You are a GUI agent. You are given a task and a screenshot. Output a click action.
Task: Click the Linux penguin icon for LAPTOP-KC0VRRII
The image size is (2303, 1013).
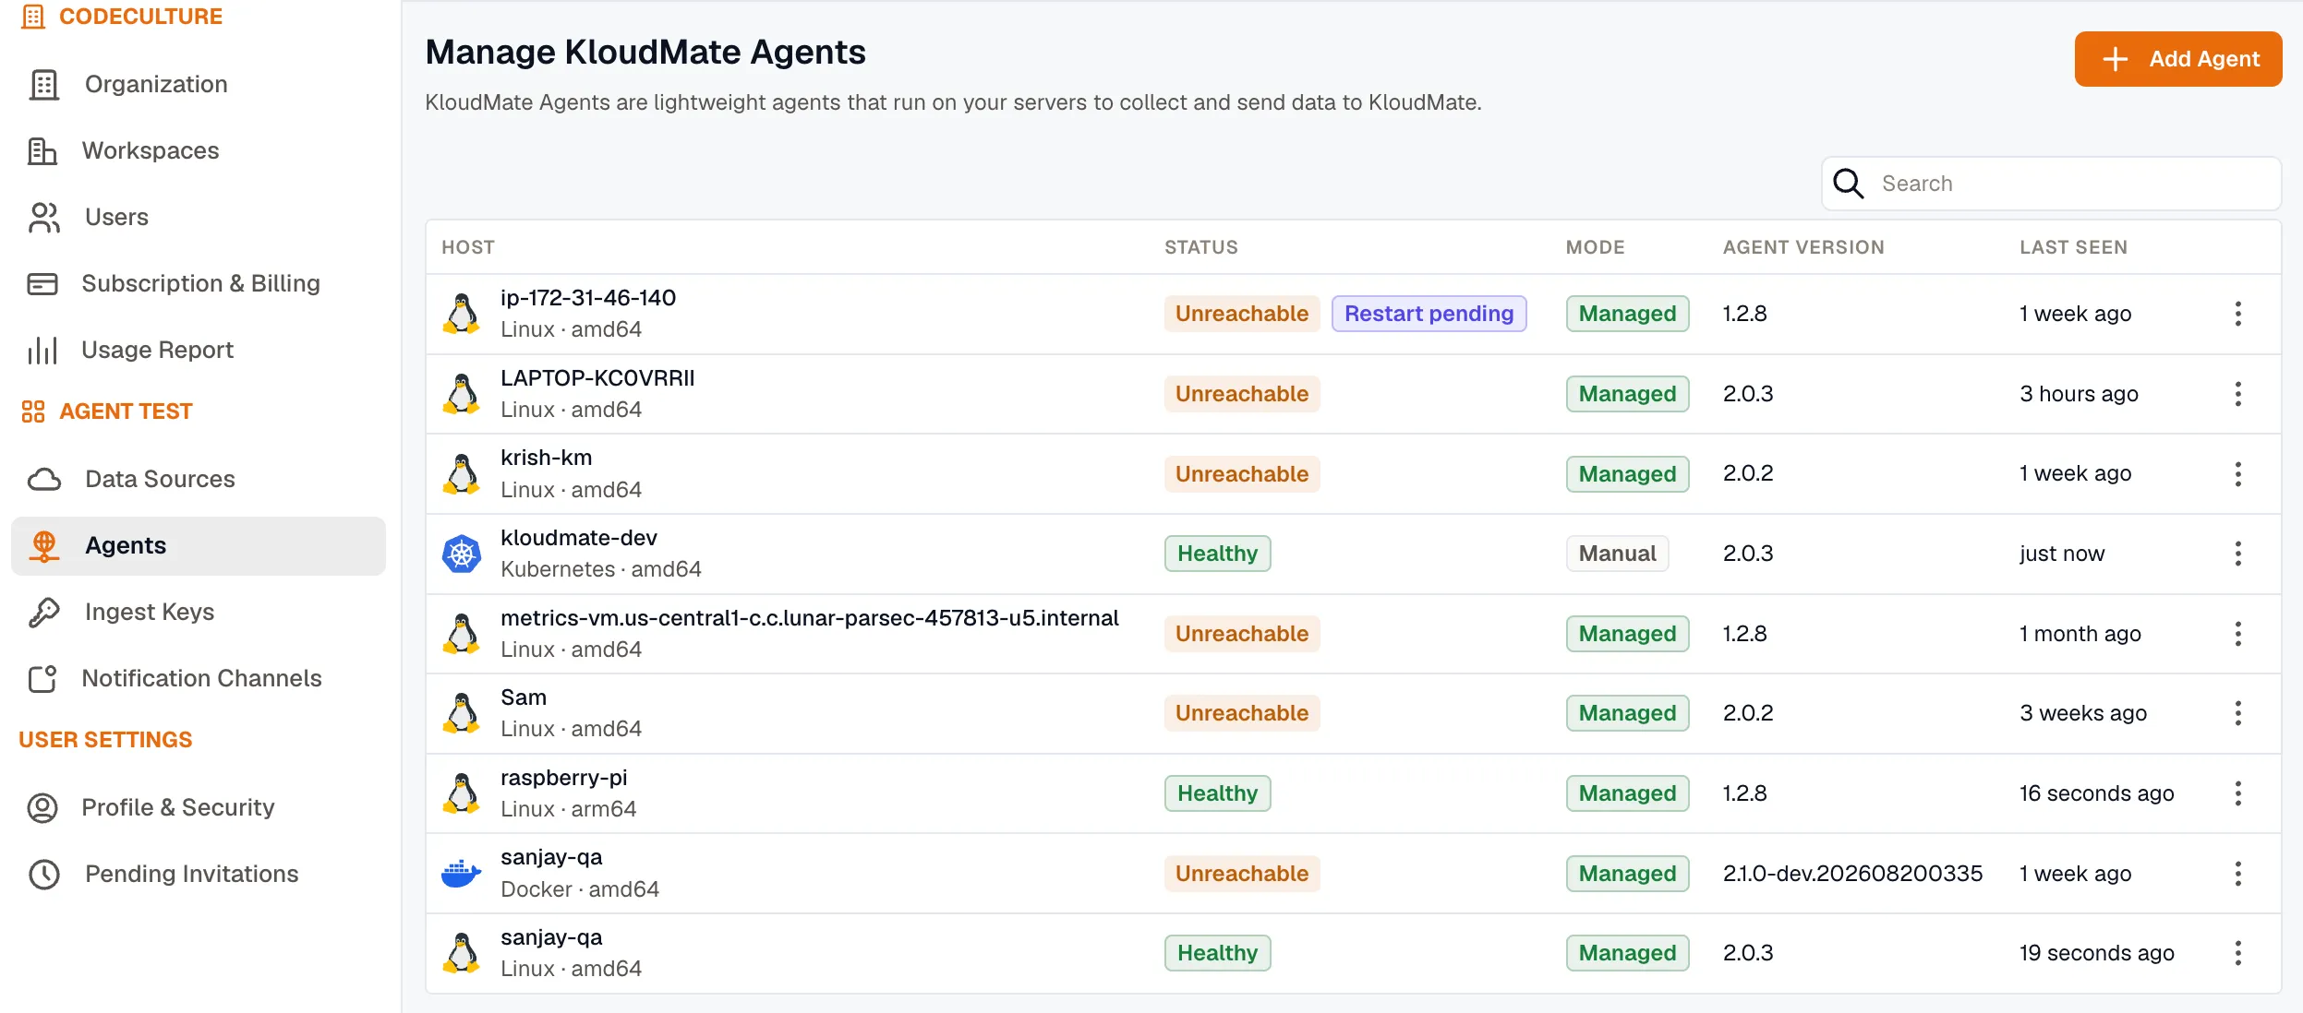[x=462, y=394]
